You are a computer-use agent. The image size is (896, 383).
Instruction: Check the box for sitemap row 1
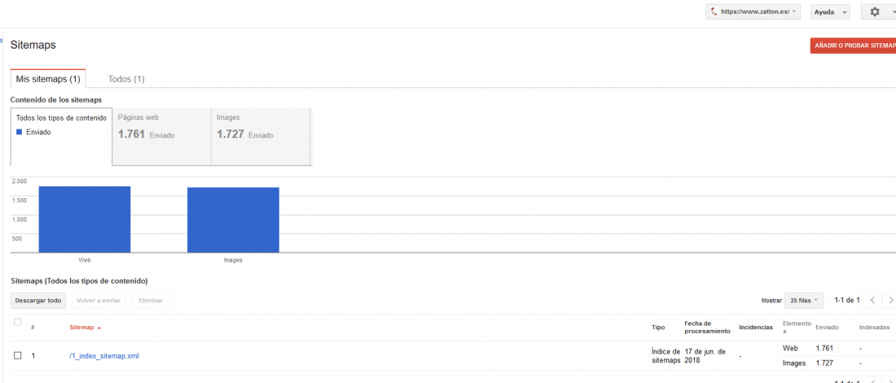(x=18, y=355)
